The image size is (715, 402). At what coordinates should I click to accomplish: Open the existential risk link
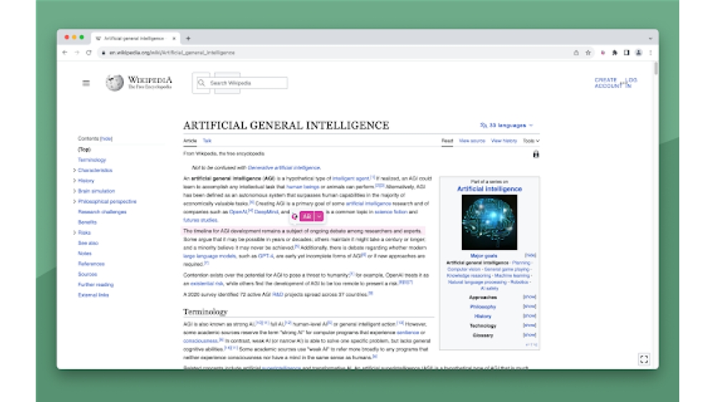coord(207,283)
